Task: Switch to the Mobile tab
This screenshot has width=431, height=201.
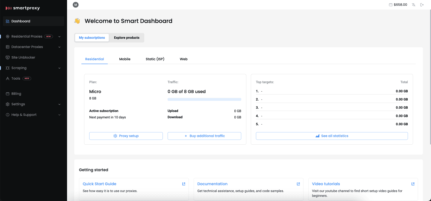Action: (x=125, y=59)
